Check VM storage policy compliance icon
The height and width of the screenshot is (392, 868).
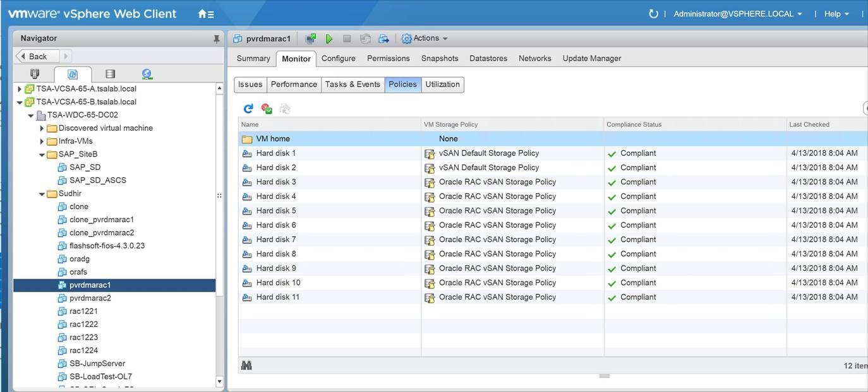pos(267,109)
